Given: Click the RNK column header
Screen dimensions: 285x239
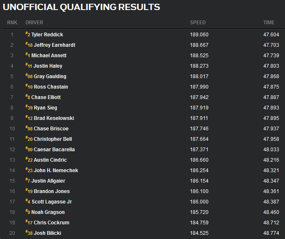Looking at the screenshot, I should tap(12, 23).
